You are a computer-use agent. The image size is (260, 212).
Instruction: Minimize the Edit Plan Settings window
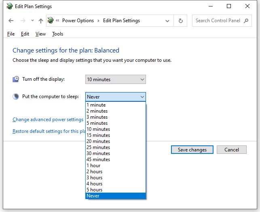click(211, 6)
